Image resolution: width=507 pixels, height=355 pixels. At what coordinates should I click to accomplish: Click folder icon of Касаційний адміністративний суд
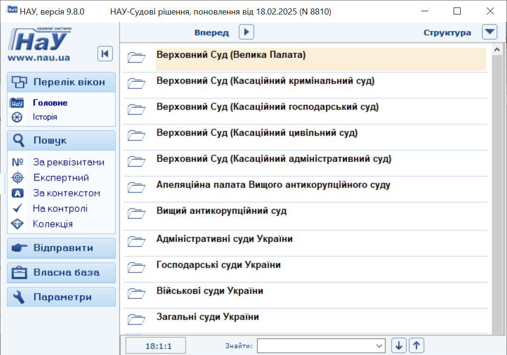click(x=136, y=161)
